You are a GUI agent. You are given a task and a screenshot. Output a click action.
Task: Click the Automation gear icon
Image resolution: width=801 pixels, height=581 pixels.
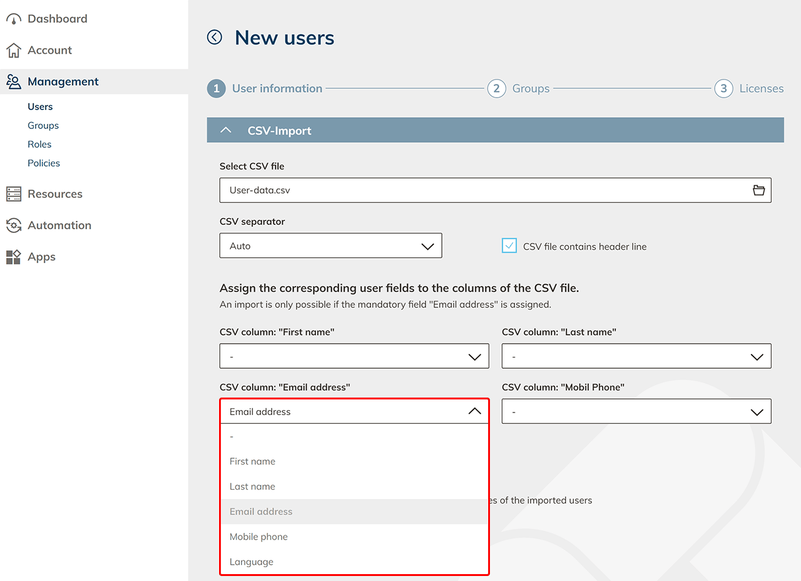coord(13,225)
